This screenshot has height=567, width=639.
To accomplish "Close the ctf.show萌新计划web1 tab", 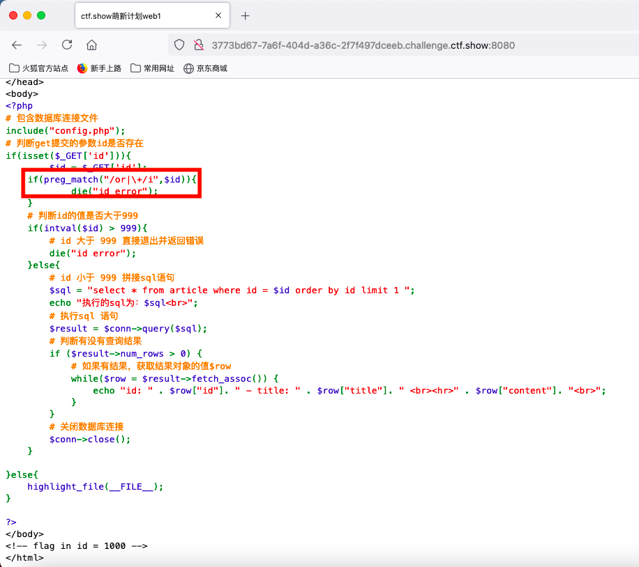I will (x=218, y=15).
